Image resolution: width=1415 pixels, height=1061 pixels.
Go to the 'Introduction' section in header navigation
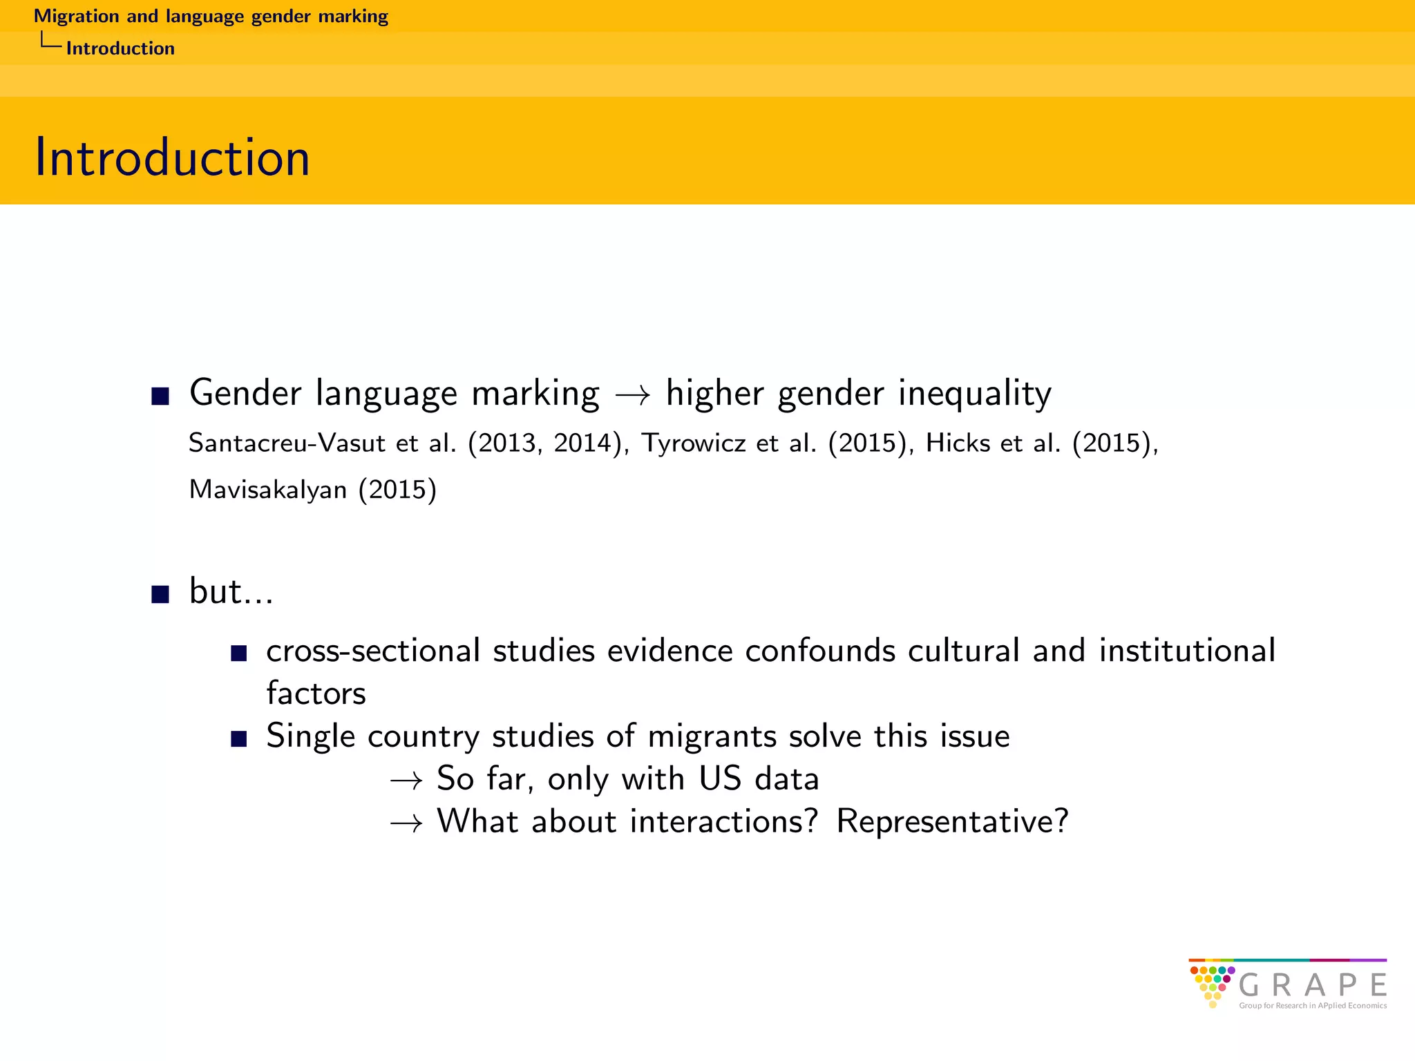pos(120,48)
